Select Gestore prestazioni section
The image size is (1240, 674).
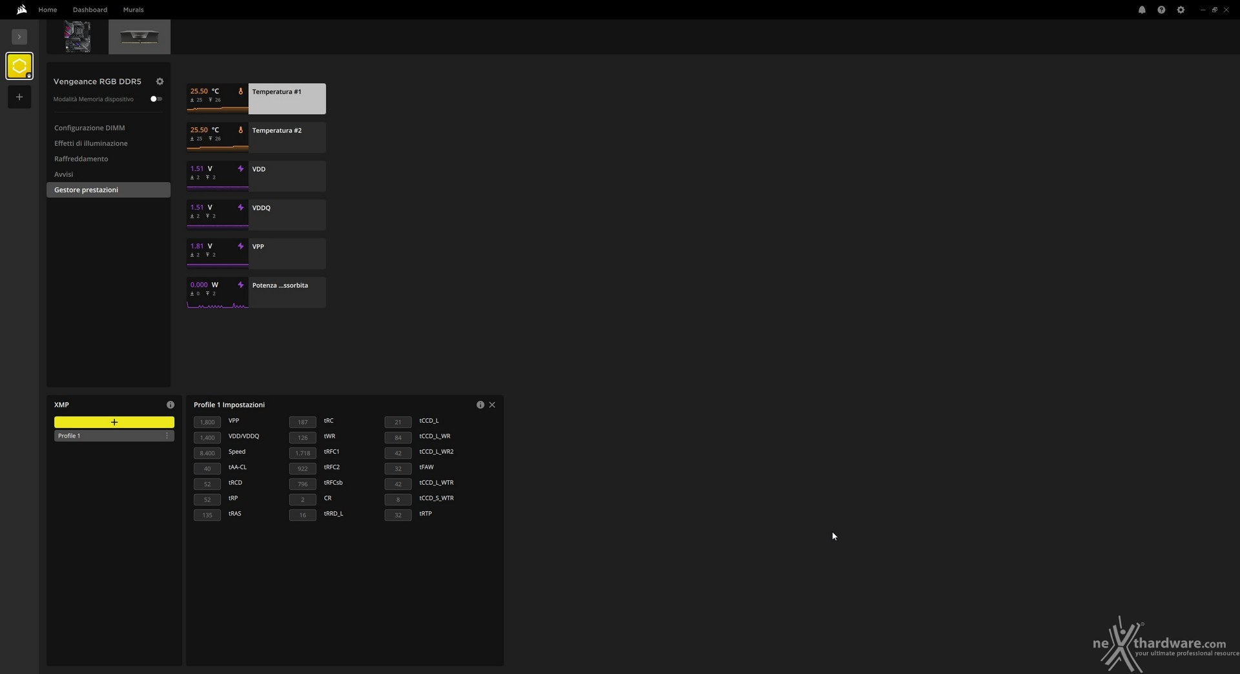pyautogui.click(x=108, y=190)
